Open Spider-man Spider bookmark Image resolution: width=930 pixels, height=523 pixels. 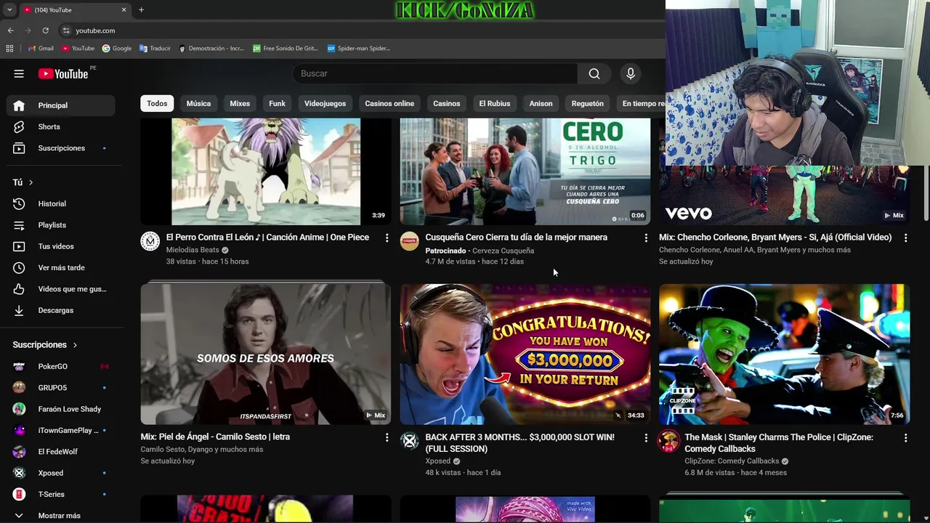pos(359,49)
